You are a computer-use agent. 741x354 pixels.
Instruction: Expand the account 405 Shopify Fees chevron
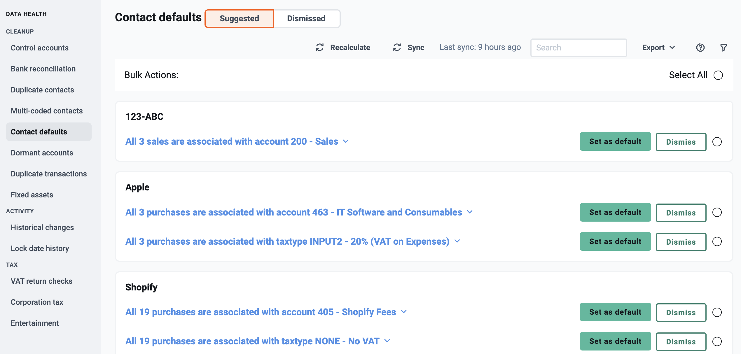(x=404, y=312)
